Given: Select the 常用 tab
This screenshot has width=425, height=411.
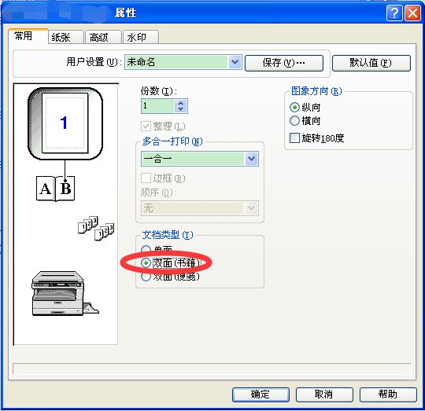Looking at the screenshot, I should [28, 36].
